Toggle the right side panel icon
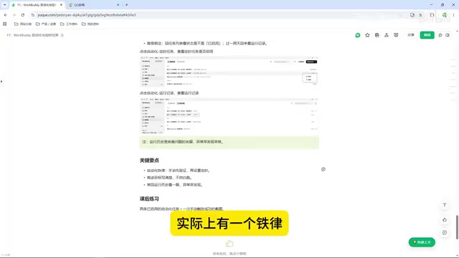Screen dimensions: 459x258 tap(448, 35)
